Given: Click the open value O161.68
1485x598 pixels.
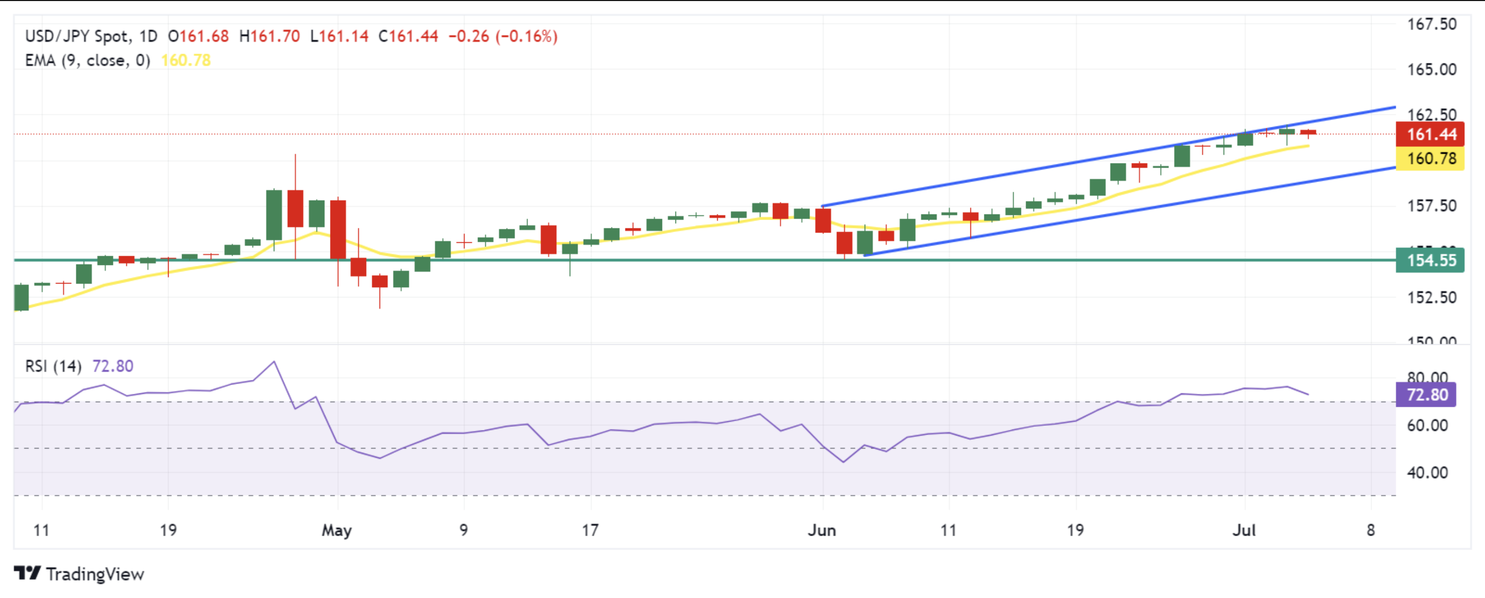Looking at the screenshot, I should (199, 36).
